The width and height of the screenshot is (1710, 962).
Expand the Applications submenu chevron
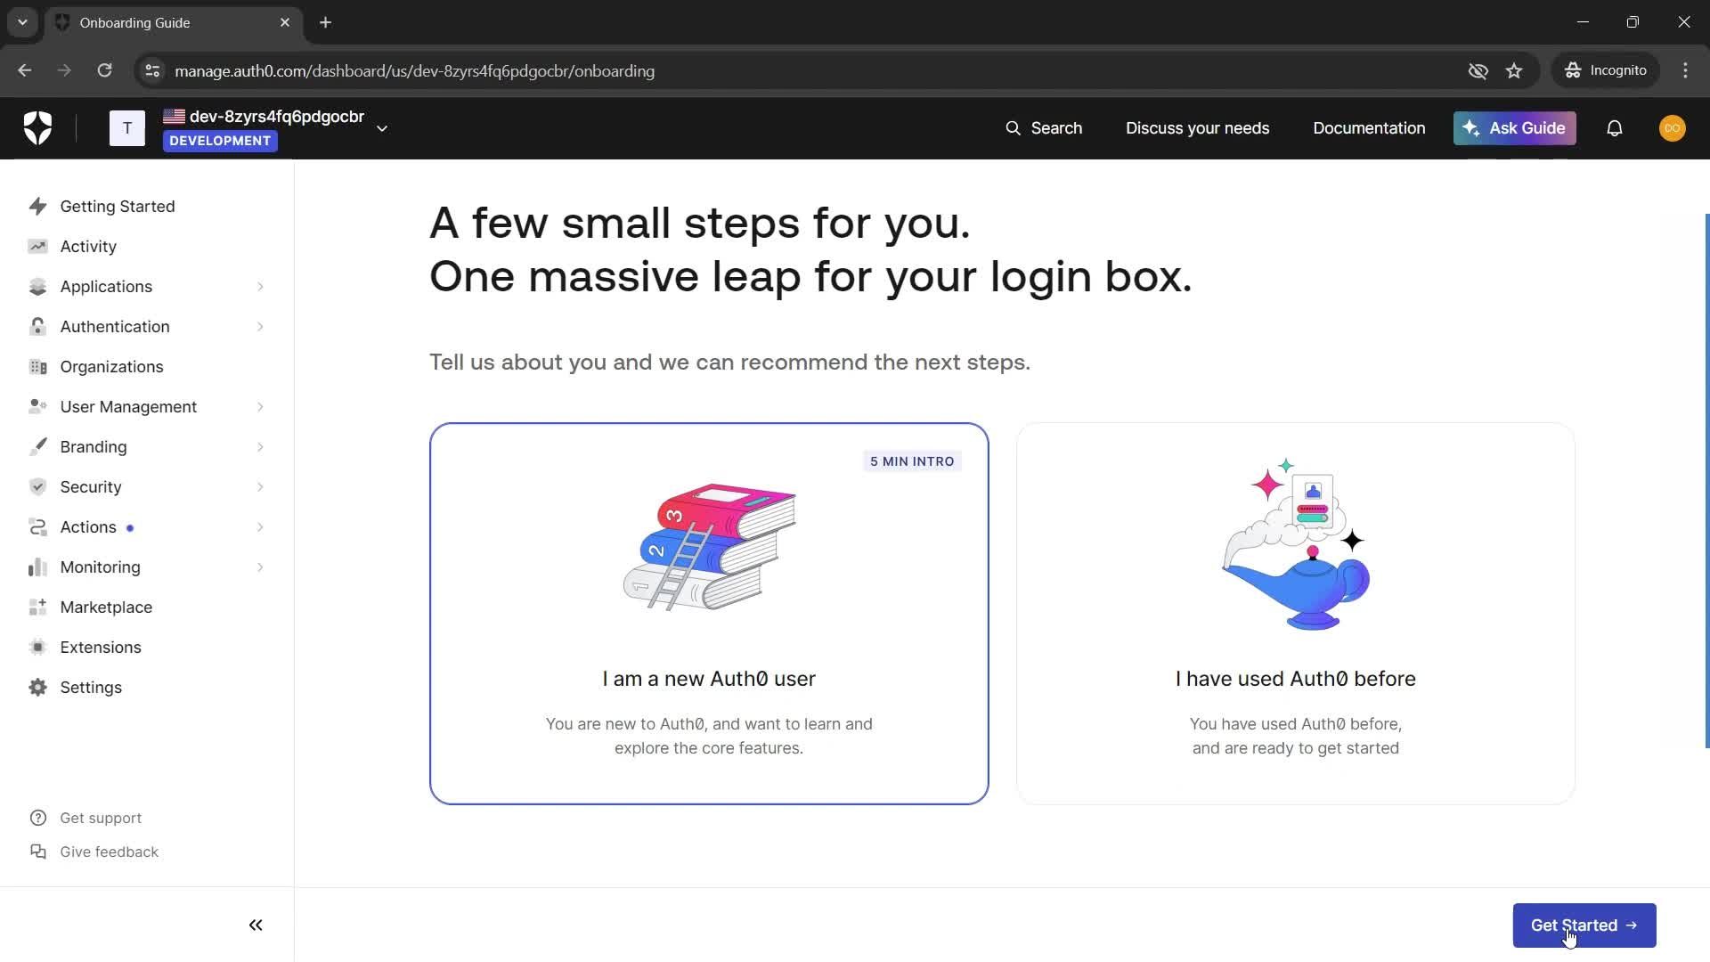point(260,287)
